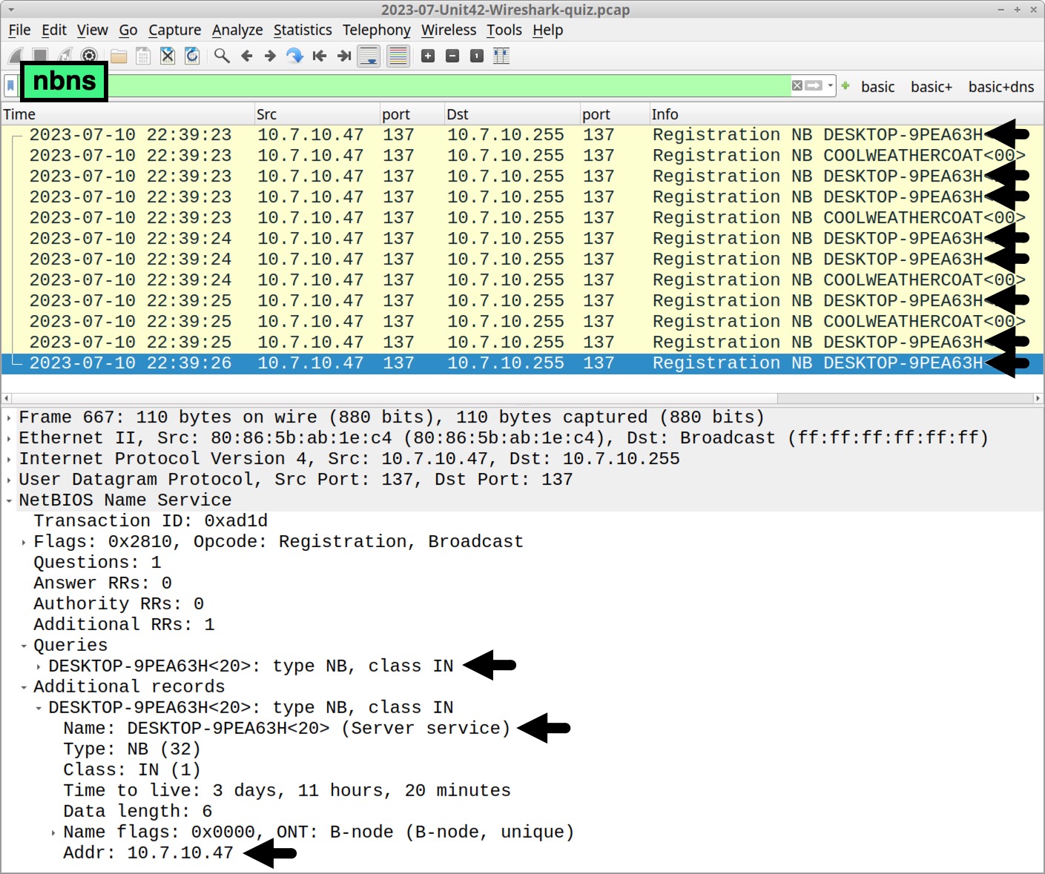The image size is (1045, 874).
Task: Apply the basic filter button
Action: [x=877, y=86]
